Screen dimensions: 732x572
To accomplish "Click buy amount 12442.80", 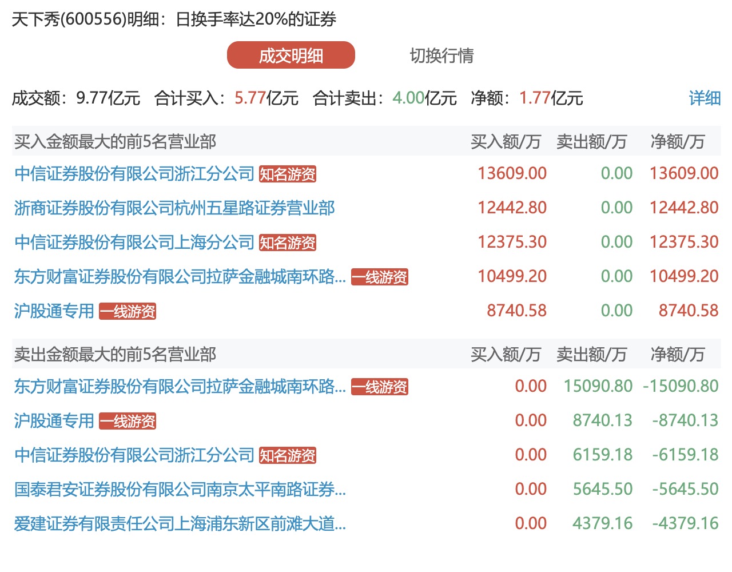I will tap(512, 208).
